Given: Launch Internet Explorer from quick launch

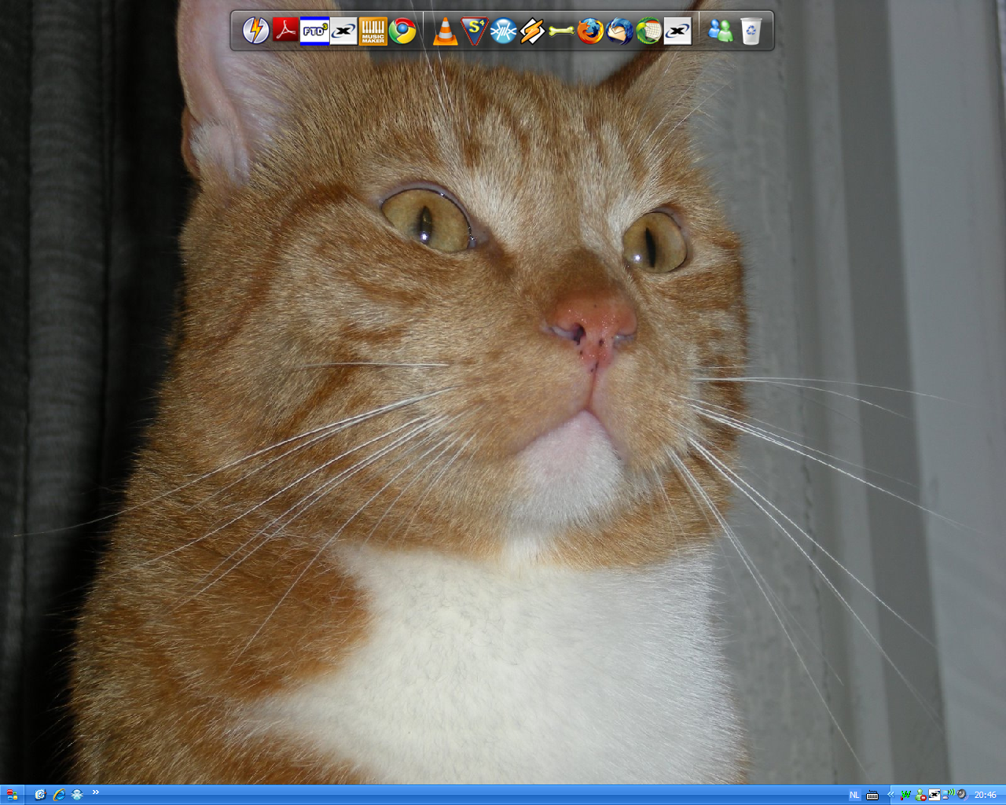Looking at the screenshot, I should (x=59, y=795).
